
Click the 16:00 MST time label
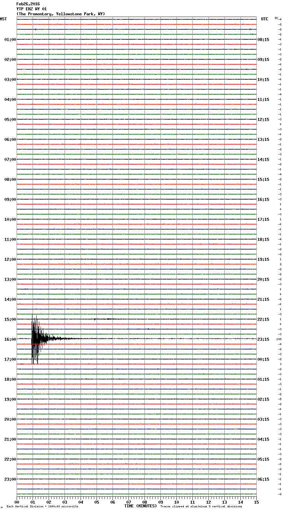10,339
